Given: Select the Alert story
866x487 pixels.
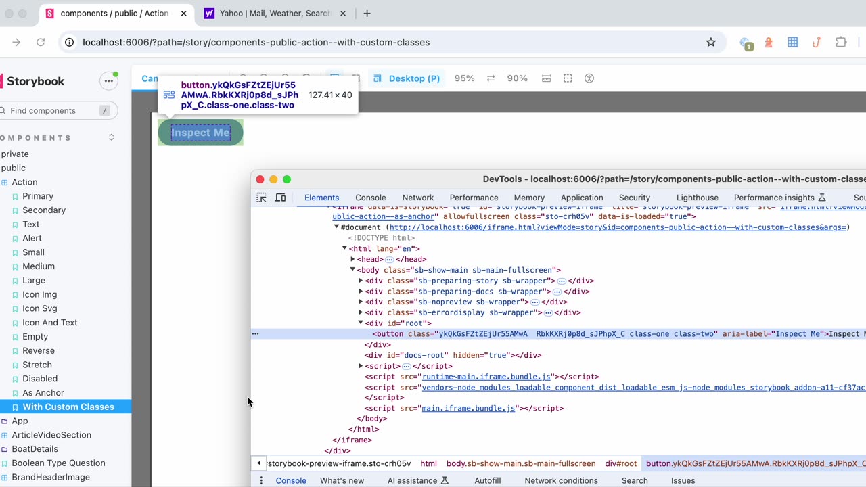Looking at the screenshot, I should tap(32, 238).
